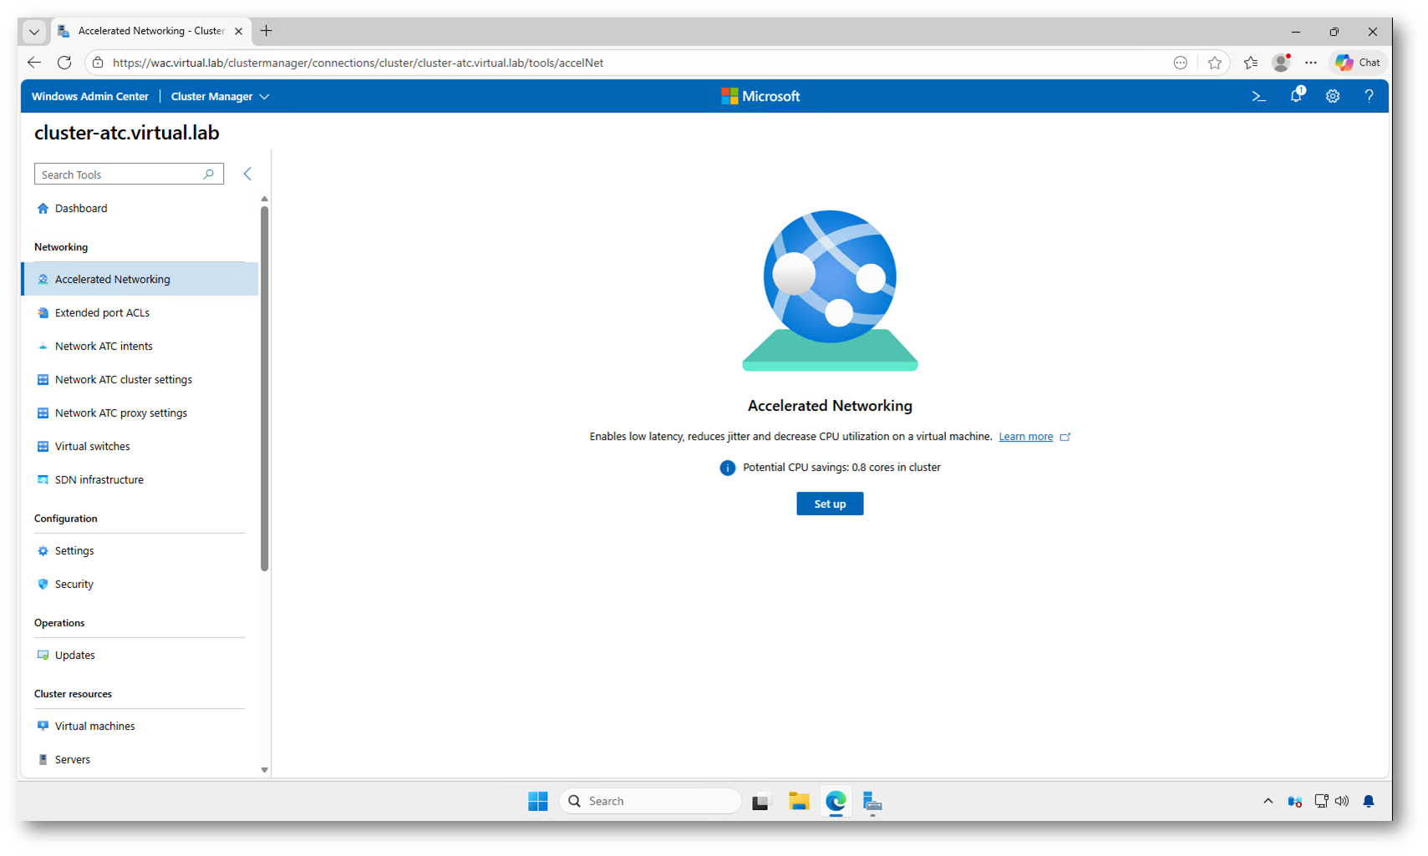Click the Virtual switches icon
The image size is (1428, 856).
(43, 446)
